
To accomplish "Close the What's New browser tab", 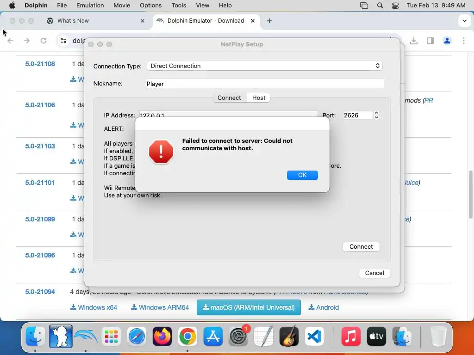I will pos(143,21).
